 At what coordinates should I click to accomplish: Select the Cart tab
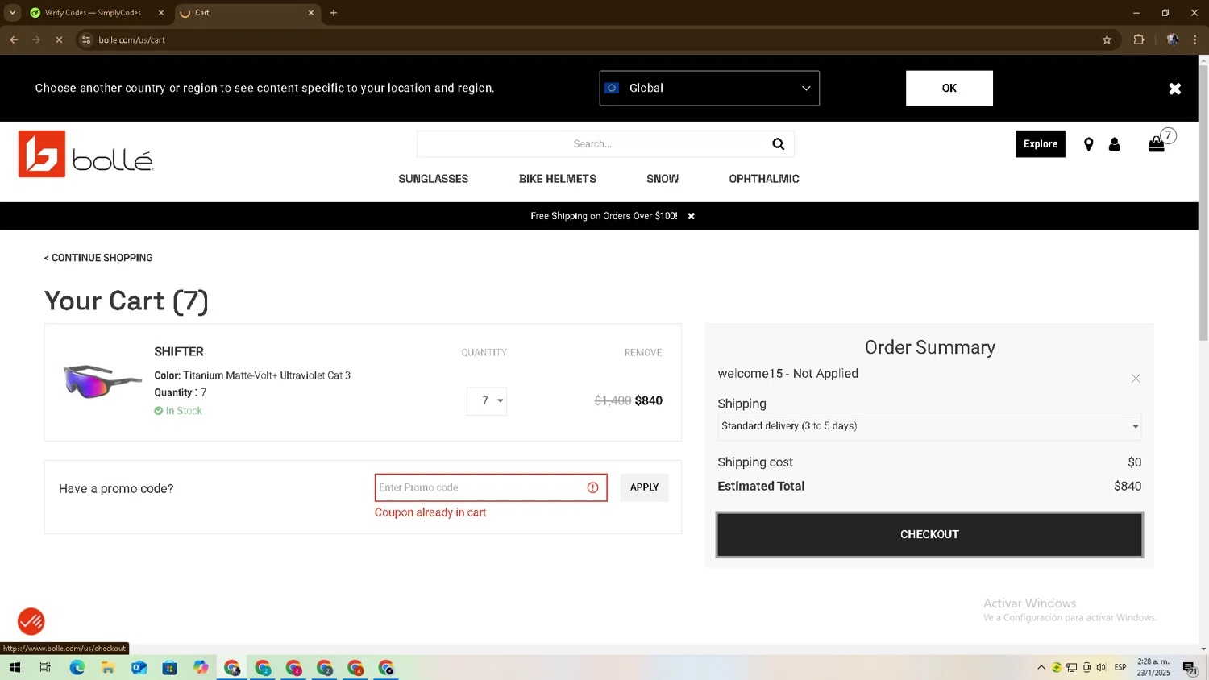247,13
